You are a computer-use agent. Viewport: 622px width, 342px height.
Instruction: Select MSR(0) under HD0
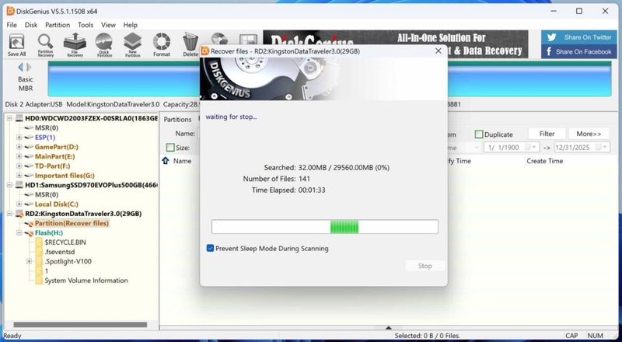(x=47, y=127)
